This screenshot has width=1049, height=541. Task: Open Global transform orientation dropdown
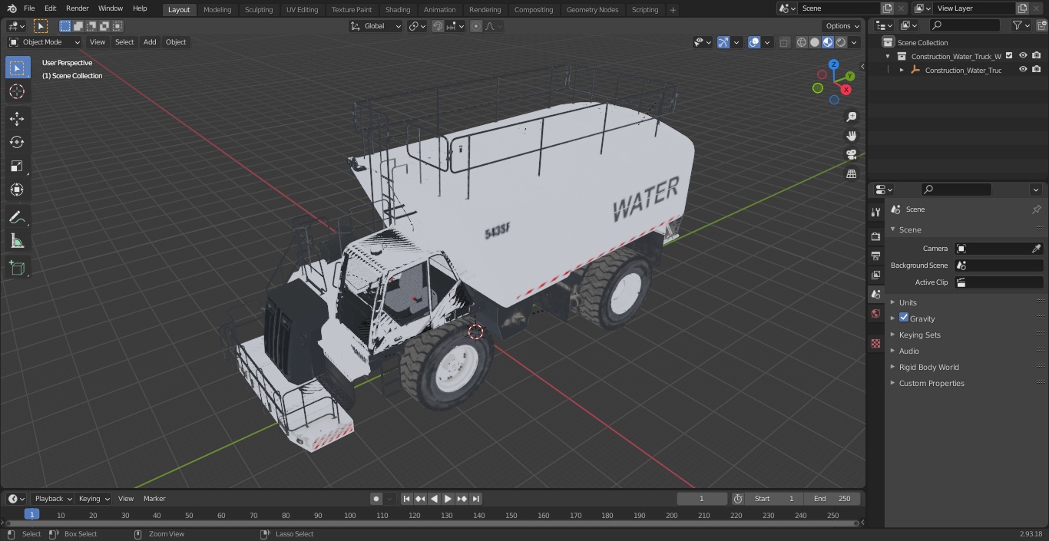point(376,26)
